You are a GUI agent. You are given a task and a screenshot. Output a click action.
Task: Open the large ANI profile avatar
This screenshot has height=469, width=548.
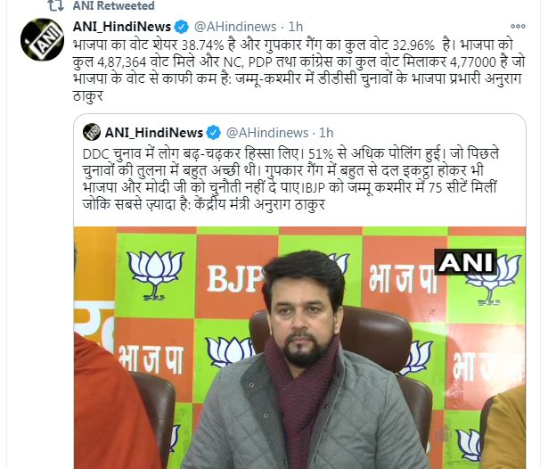pyautogui.click(x=42, y=39)
